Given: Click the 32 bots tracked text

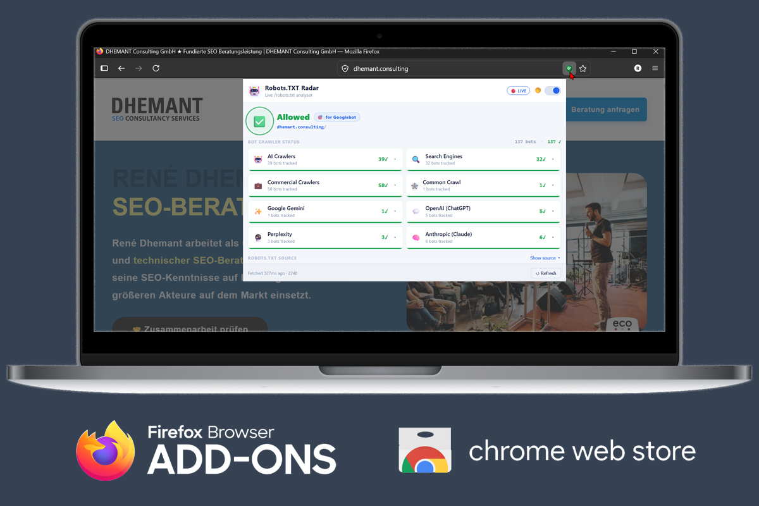Looking at the screenshot, I should 440,163.
